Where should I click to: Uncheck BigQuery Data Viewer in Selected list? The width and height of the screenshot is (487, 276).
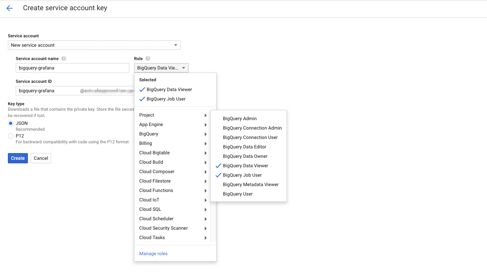tap(175, 90)
